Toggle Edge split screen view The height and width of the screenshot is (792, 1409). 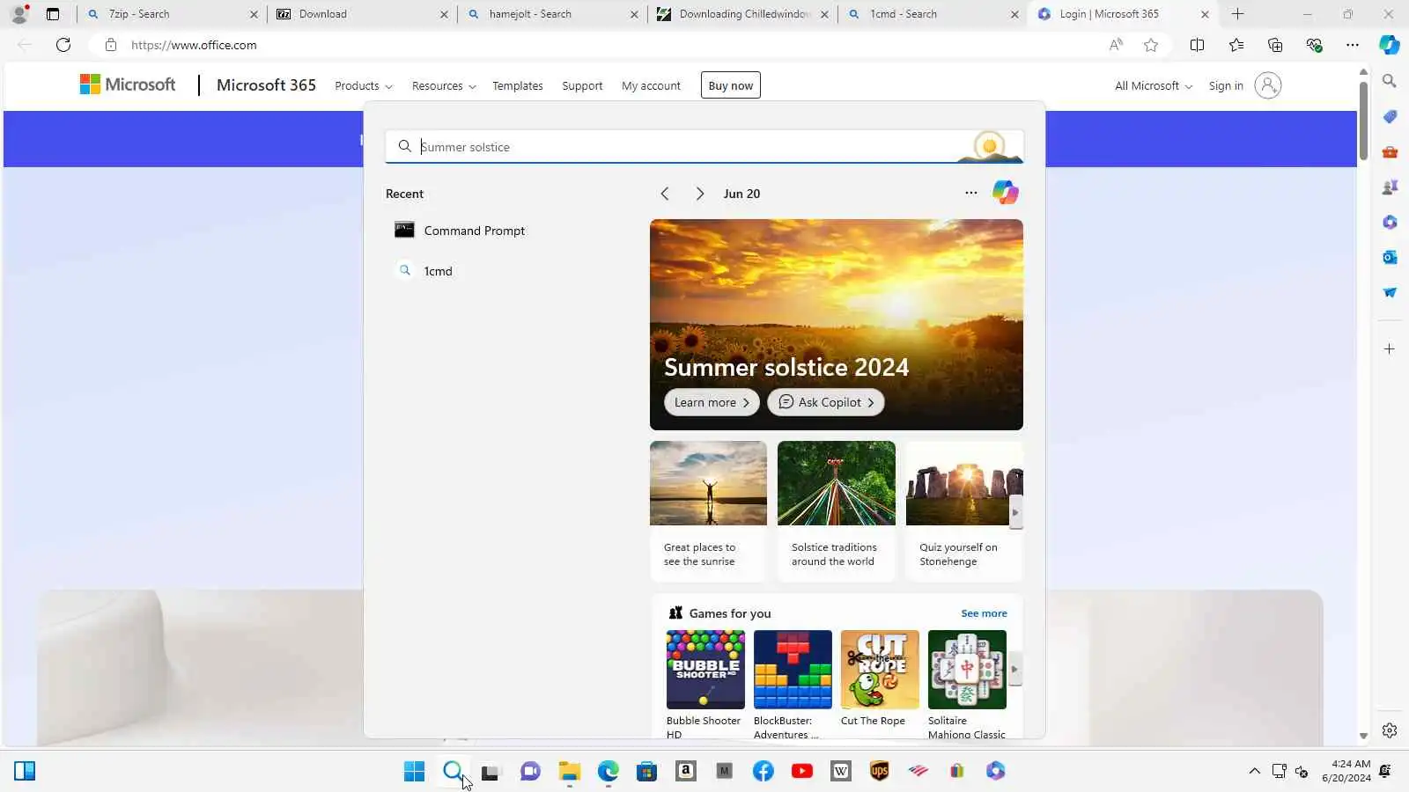(x=1197, y=45)
